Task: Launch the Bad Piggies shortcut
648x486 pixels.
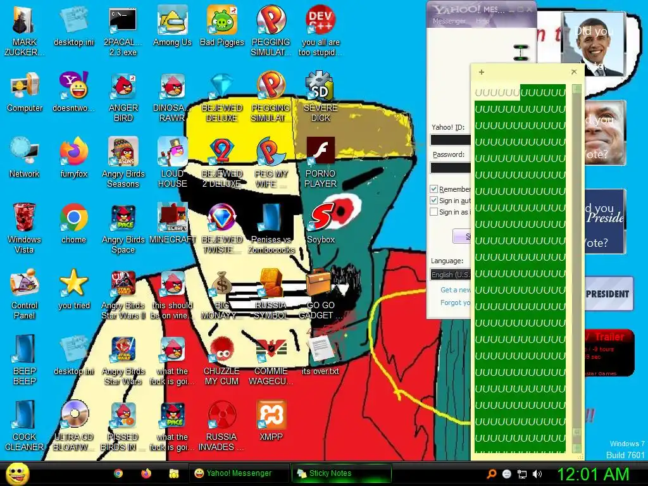Action: click(222, 25)
